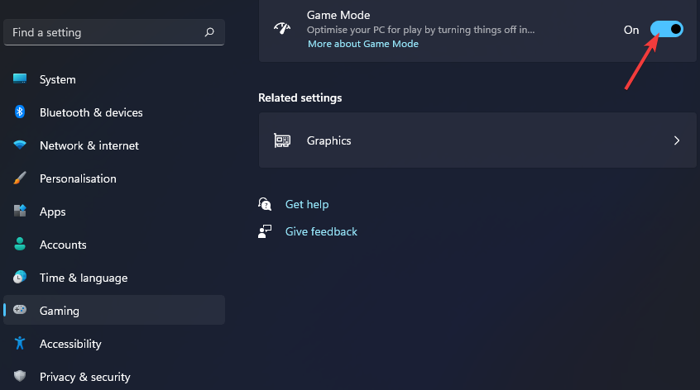Viewport: 700px width, 390px height.
Task: Click the Optimise your PC description text
Action: tap(420, 30)
